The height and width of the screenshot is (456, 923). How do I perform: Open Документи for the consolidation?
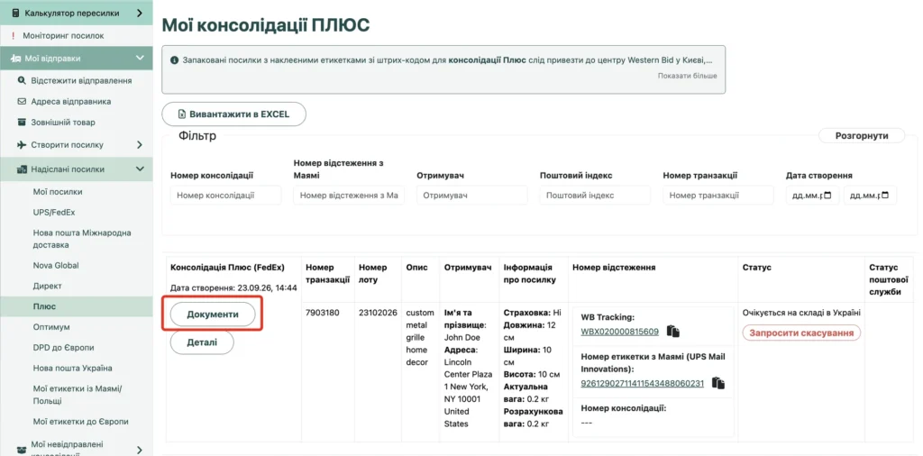[213, 315]
